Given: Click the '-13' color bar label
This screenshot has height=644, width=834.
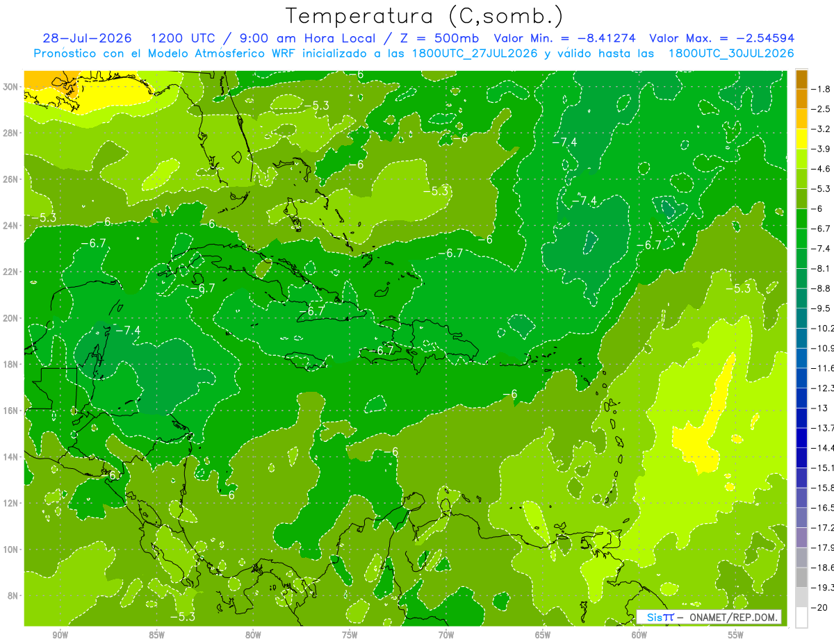Looking at the screenshot, I should click(x=819, y=408).
